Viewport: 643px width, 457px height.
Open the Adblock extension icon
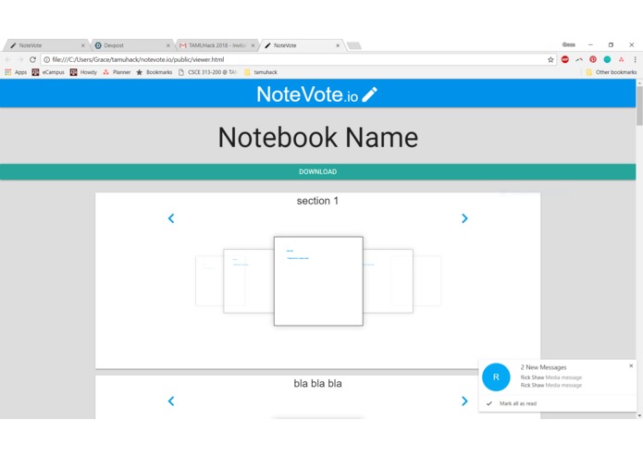[565, 59]
